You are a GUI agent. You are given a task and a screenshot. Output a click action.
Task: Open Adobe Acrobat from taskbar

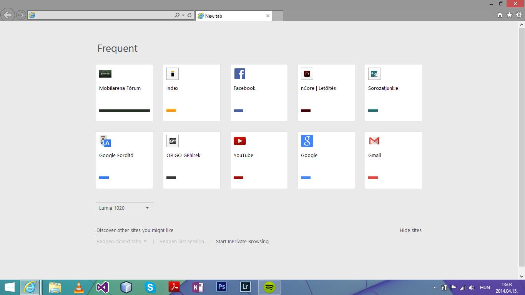coord(174,287)
